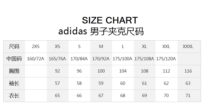Click chest value 116 for XXXL
This screenshot has height=105, width=204.
[188, 71]
